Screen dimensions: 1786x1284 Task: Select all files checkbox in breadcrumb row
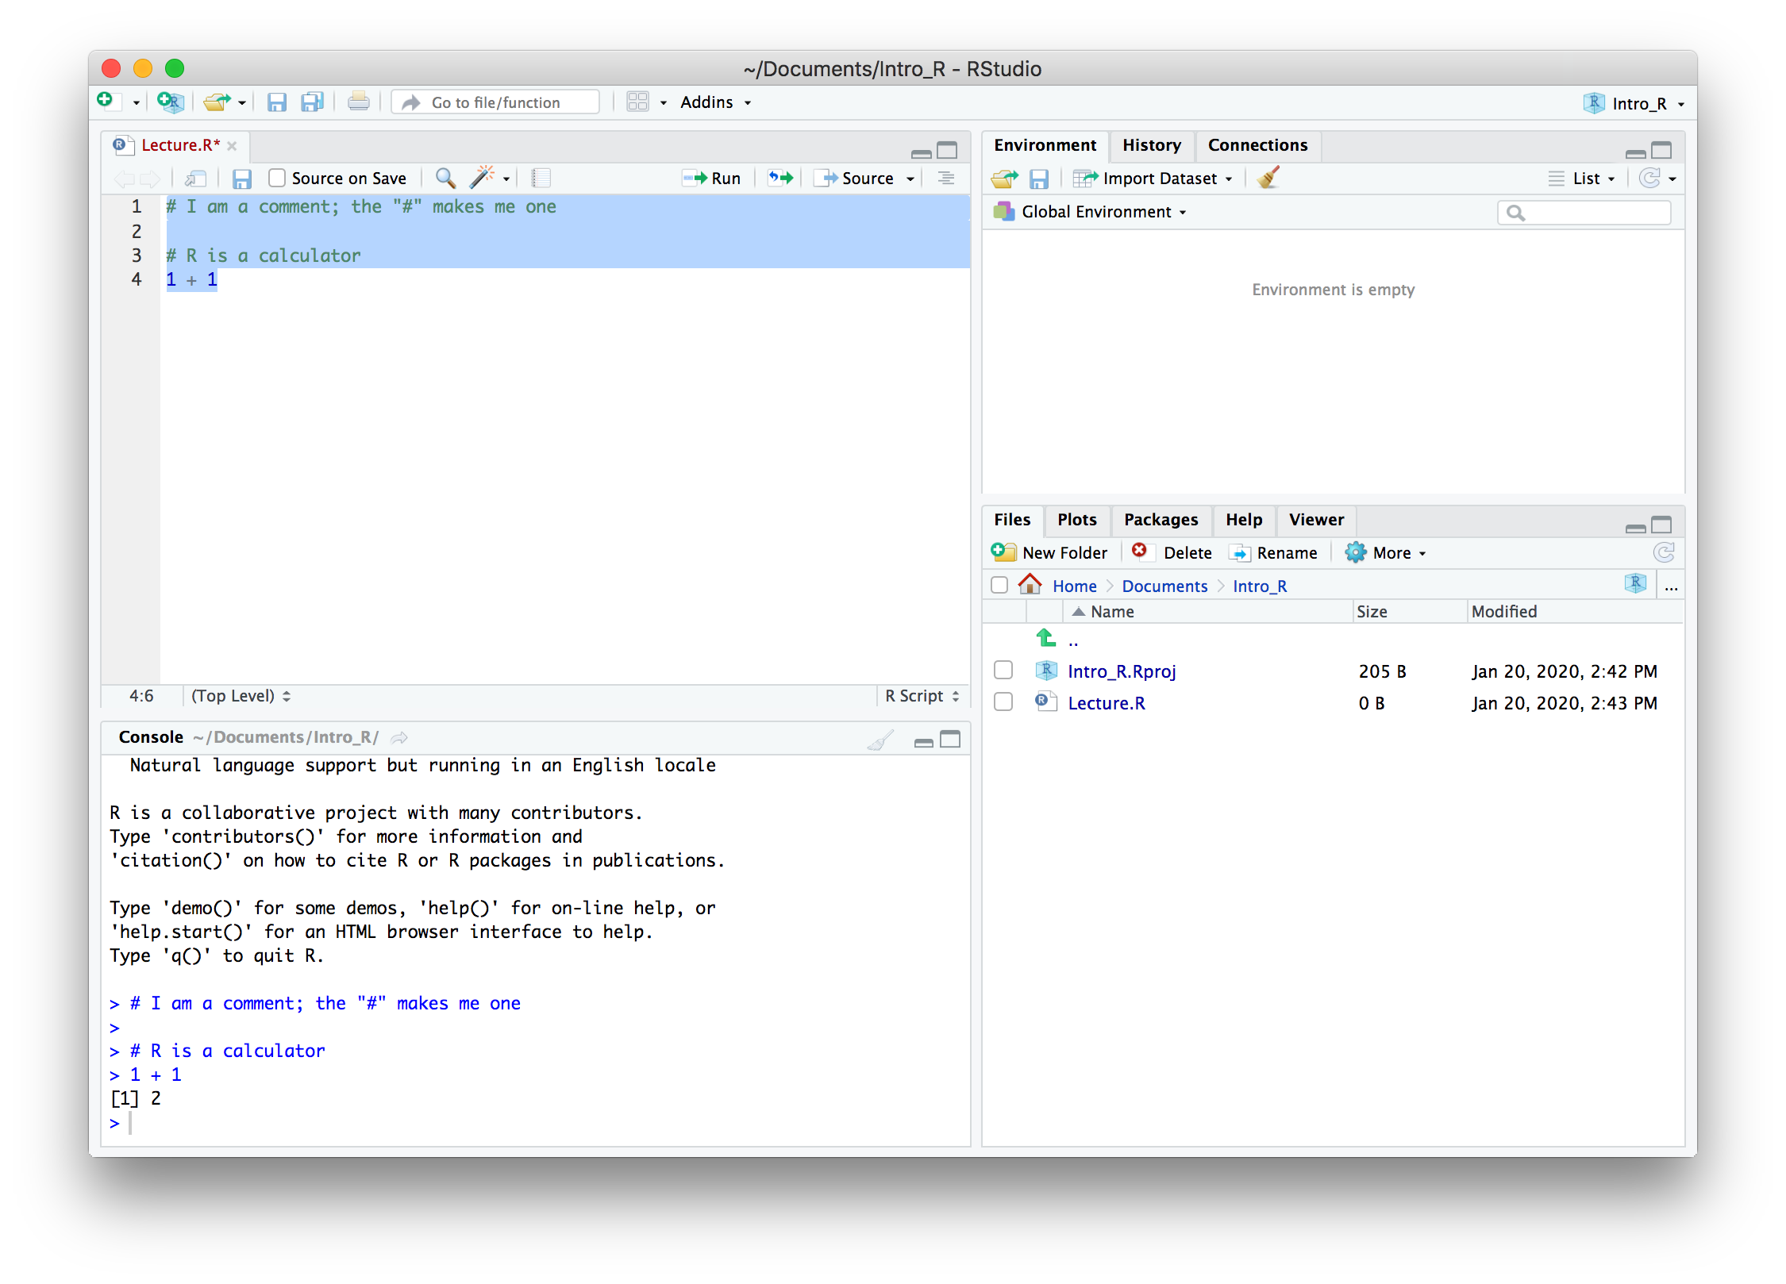(999, 585)
